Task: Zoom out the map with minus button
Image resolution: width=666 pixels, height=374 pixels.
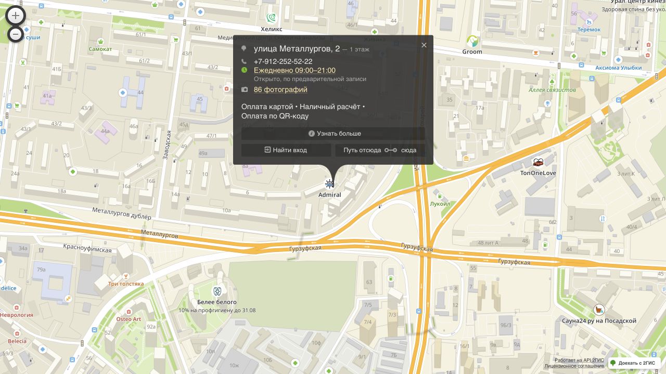Action: [x=15, y=34]
